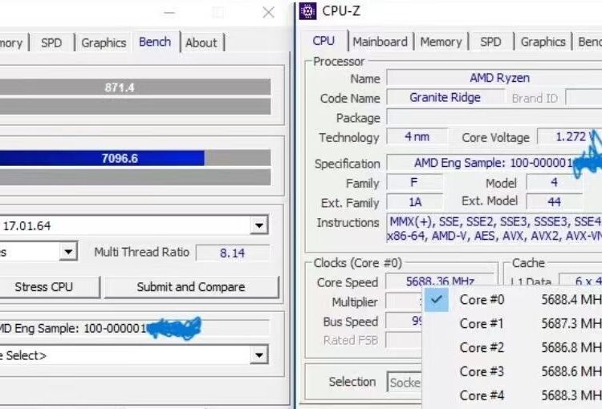This screenshot has width=602, height=409.
Task: Select Core #4 in the core list
Action: tap(512, 395)
